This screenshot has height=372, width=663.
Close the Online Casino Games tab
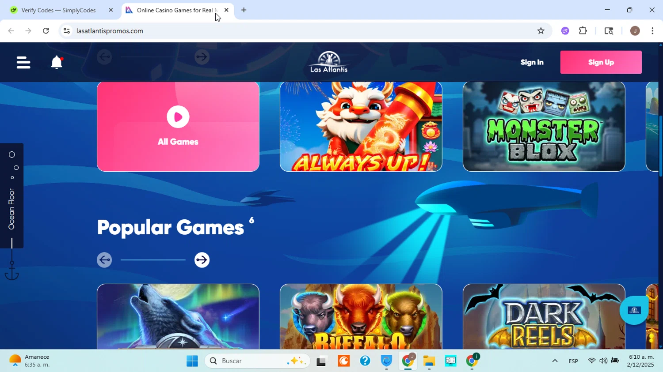tap(226, 10)
